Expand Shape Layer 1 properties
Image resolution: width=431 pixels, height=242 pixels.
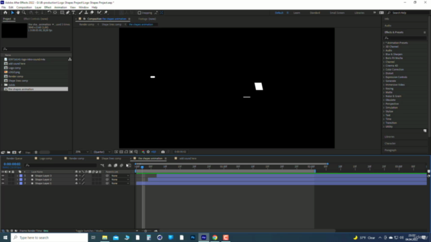(x=17, y=184)
